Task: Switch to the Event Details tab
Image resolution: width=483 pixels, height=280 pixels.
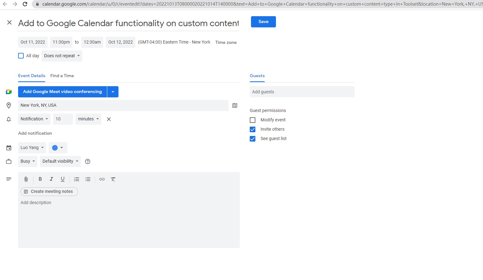Action: (x=31, y=76)
